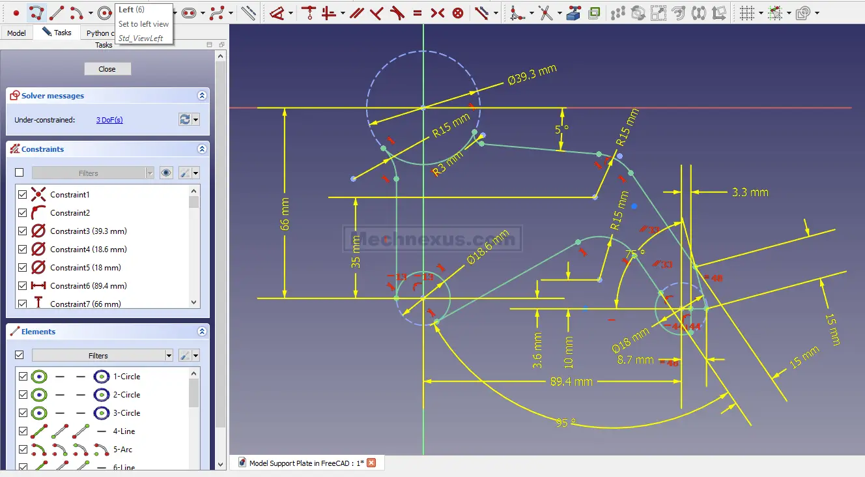The image size is (865, 477).
Task: Choose the Slot creation tool
Action: tap(189, 12)
